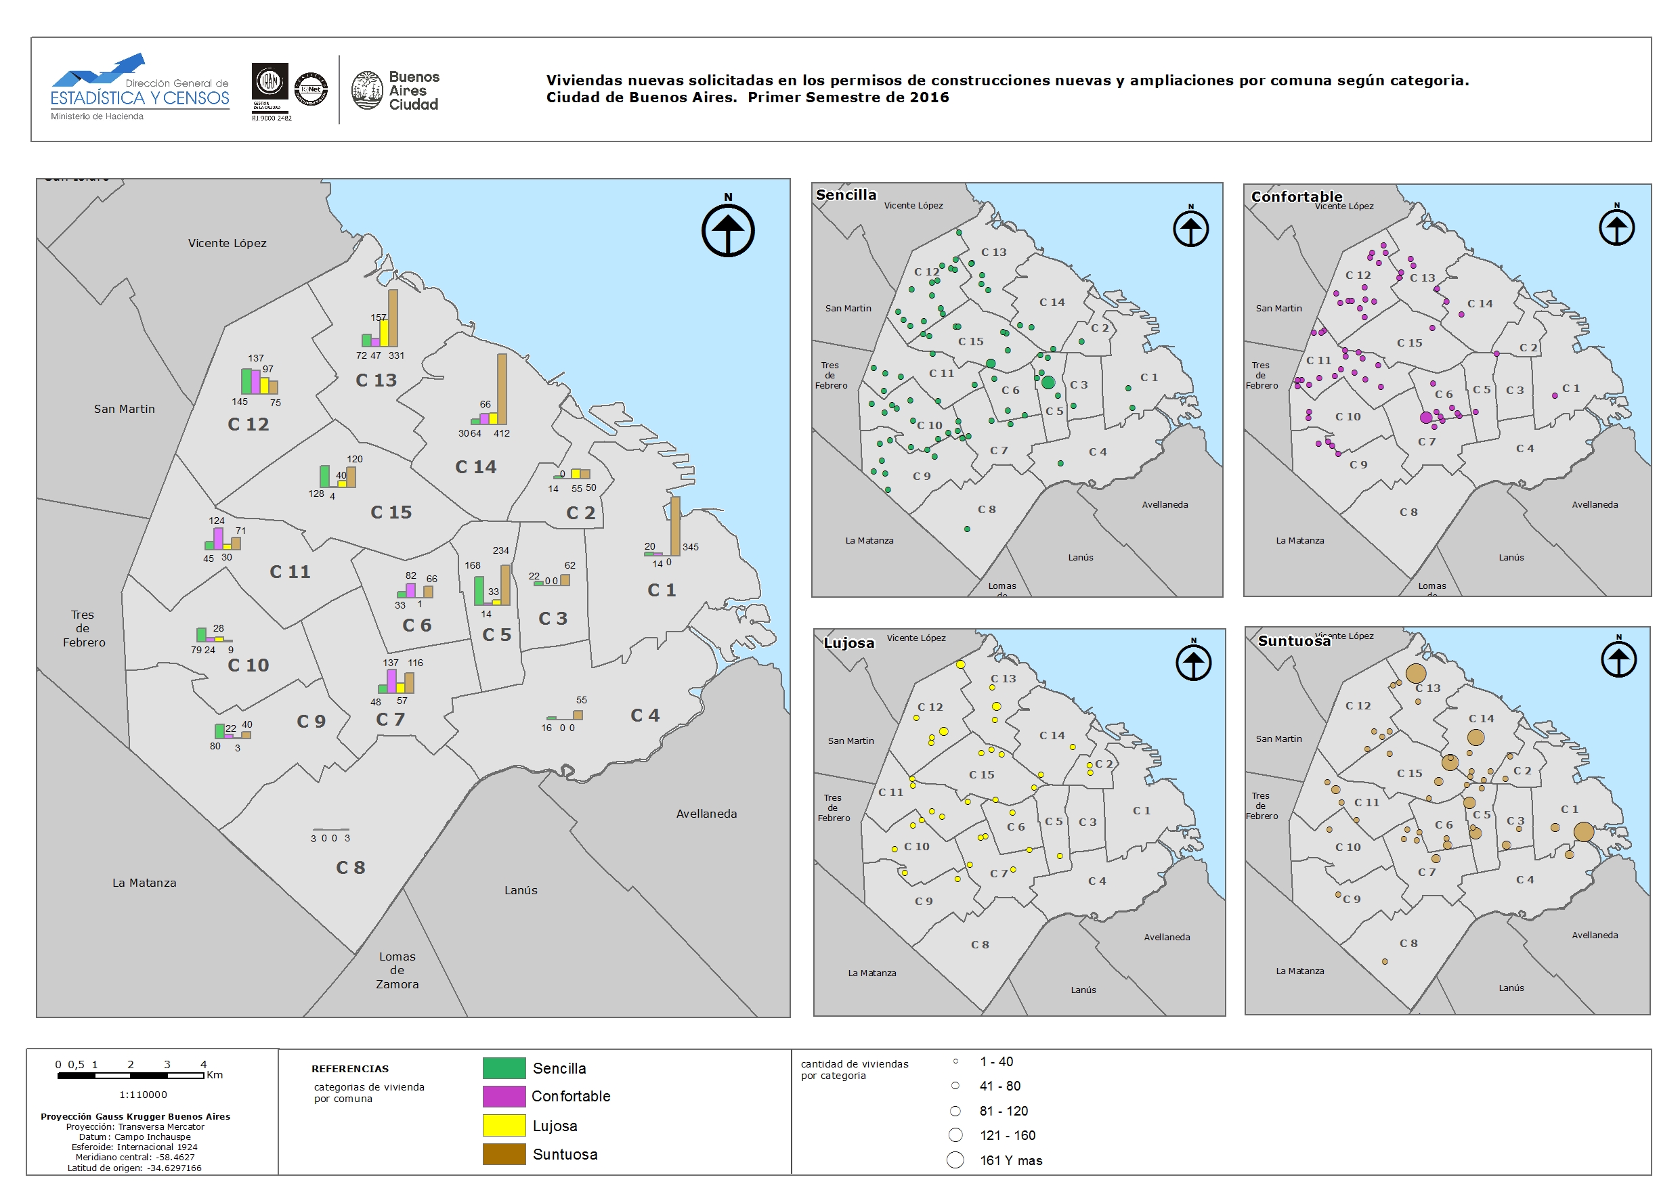The image size is (1680, 1188).
Task: Click the large brown circle in C 1 on the Suntuosa map
Action: pyautogui.click(x=1583, y=832)
